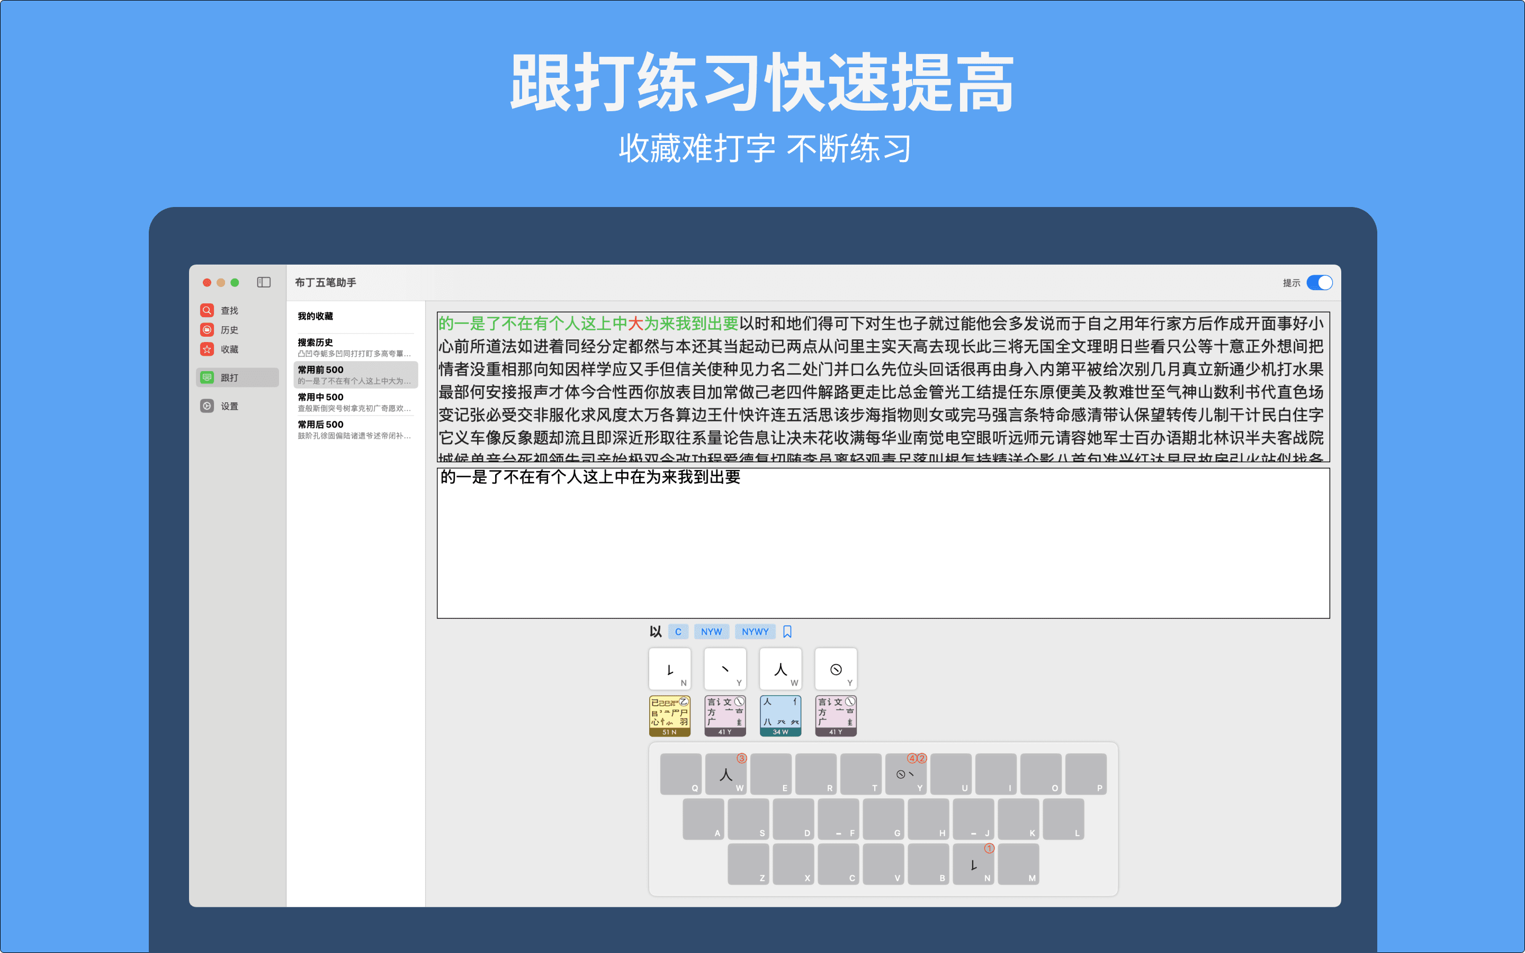Open 常用中 500 practice list
The width and height of the screenshot is (1525, 953).
[355, 402]
